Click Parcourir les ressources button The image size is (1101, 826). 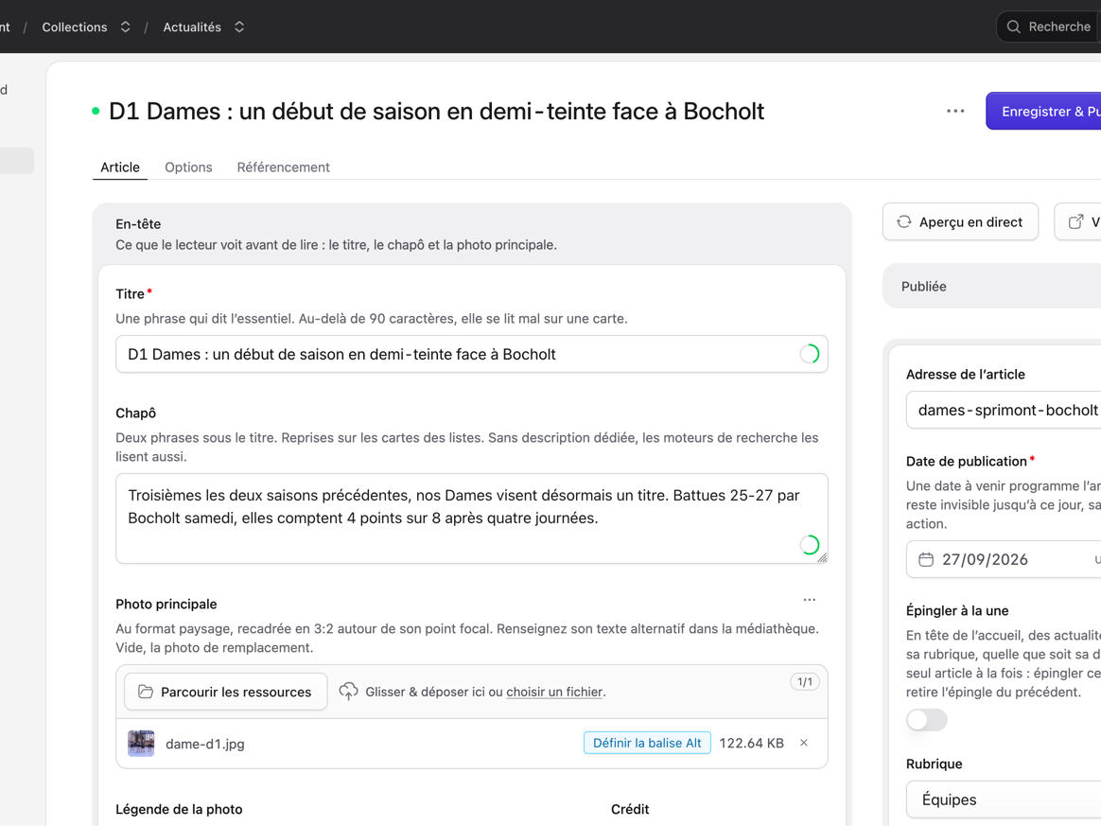225,692
